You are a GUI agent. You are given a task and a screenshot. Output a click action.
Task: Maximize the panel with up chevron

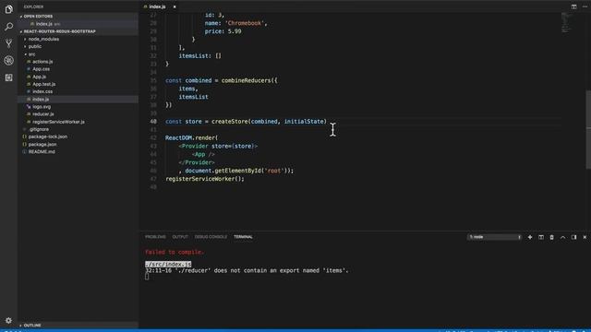coord(562,237)
